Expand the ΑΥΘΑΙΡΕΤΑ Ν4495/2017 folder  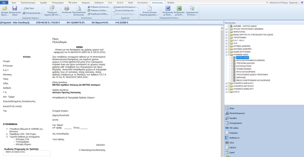[226, 89]
